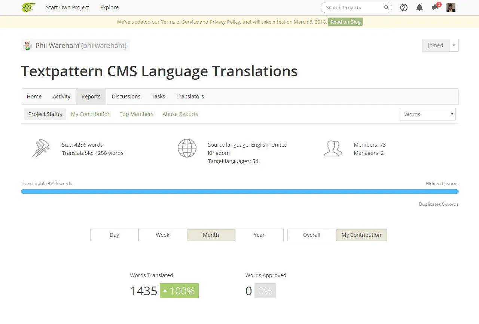
Task: Open the Activity tab
Action: coord(61,97)
